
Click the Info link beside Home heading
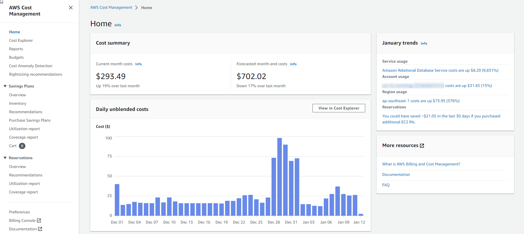pyautogui.click(x=118, y=25)
